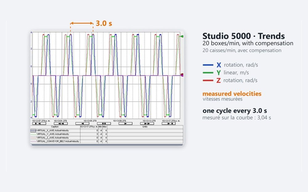Click green pen marker at chart right edge
This screenshot has width=308, height=192.
click(182, 36)
